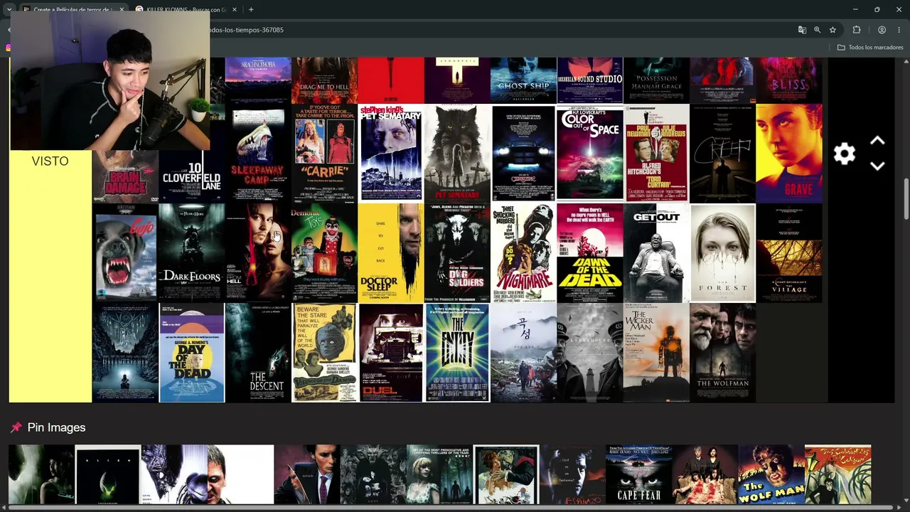Switch to the 'KILLER KLOWNS' tab
The width and height of the screenshot is (910, 512).
tap(186, 9)
